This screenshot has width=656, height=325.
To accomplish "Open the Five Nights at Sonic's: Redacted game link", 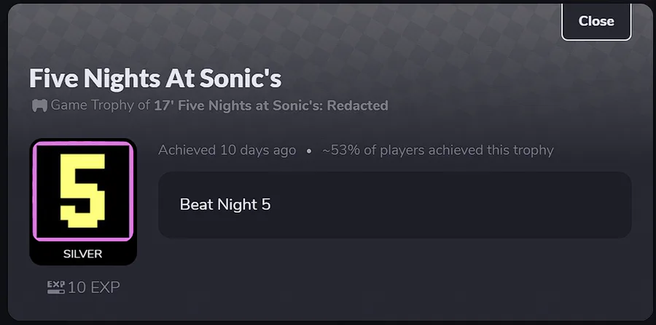I will (270, 106).
